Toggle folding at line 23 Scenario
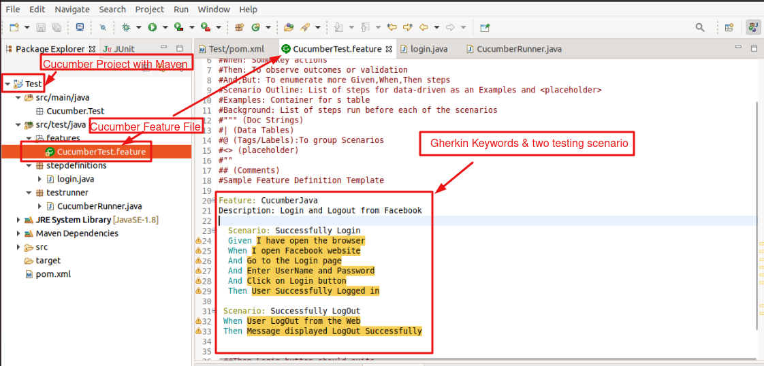764x366 pixels. [213, 231]
